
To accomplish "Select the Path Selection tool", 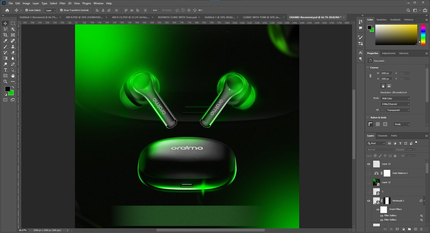I will [13, 70].
